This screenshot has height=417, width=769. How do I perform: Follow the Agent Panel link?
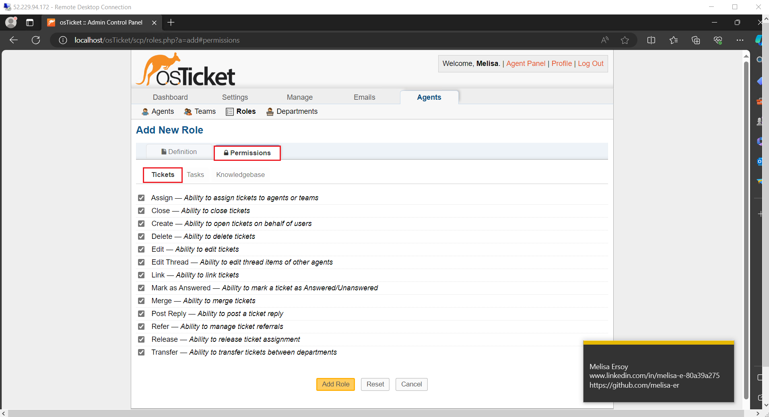pyautogui.click(x=526, y=64)
